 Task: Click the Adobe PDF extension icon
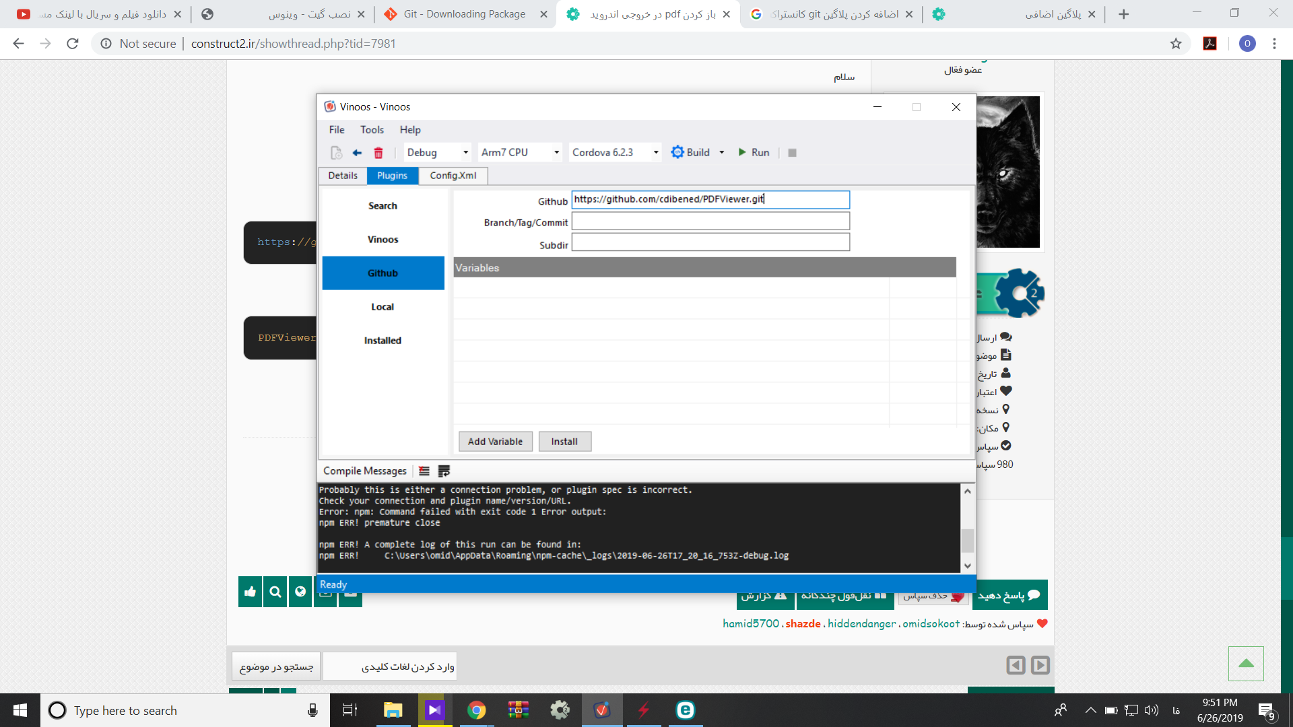click(x=1210, y=44)
